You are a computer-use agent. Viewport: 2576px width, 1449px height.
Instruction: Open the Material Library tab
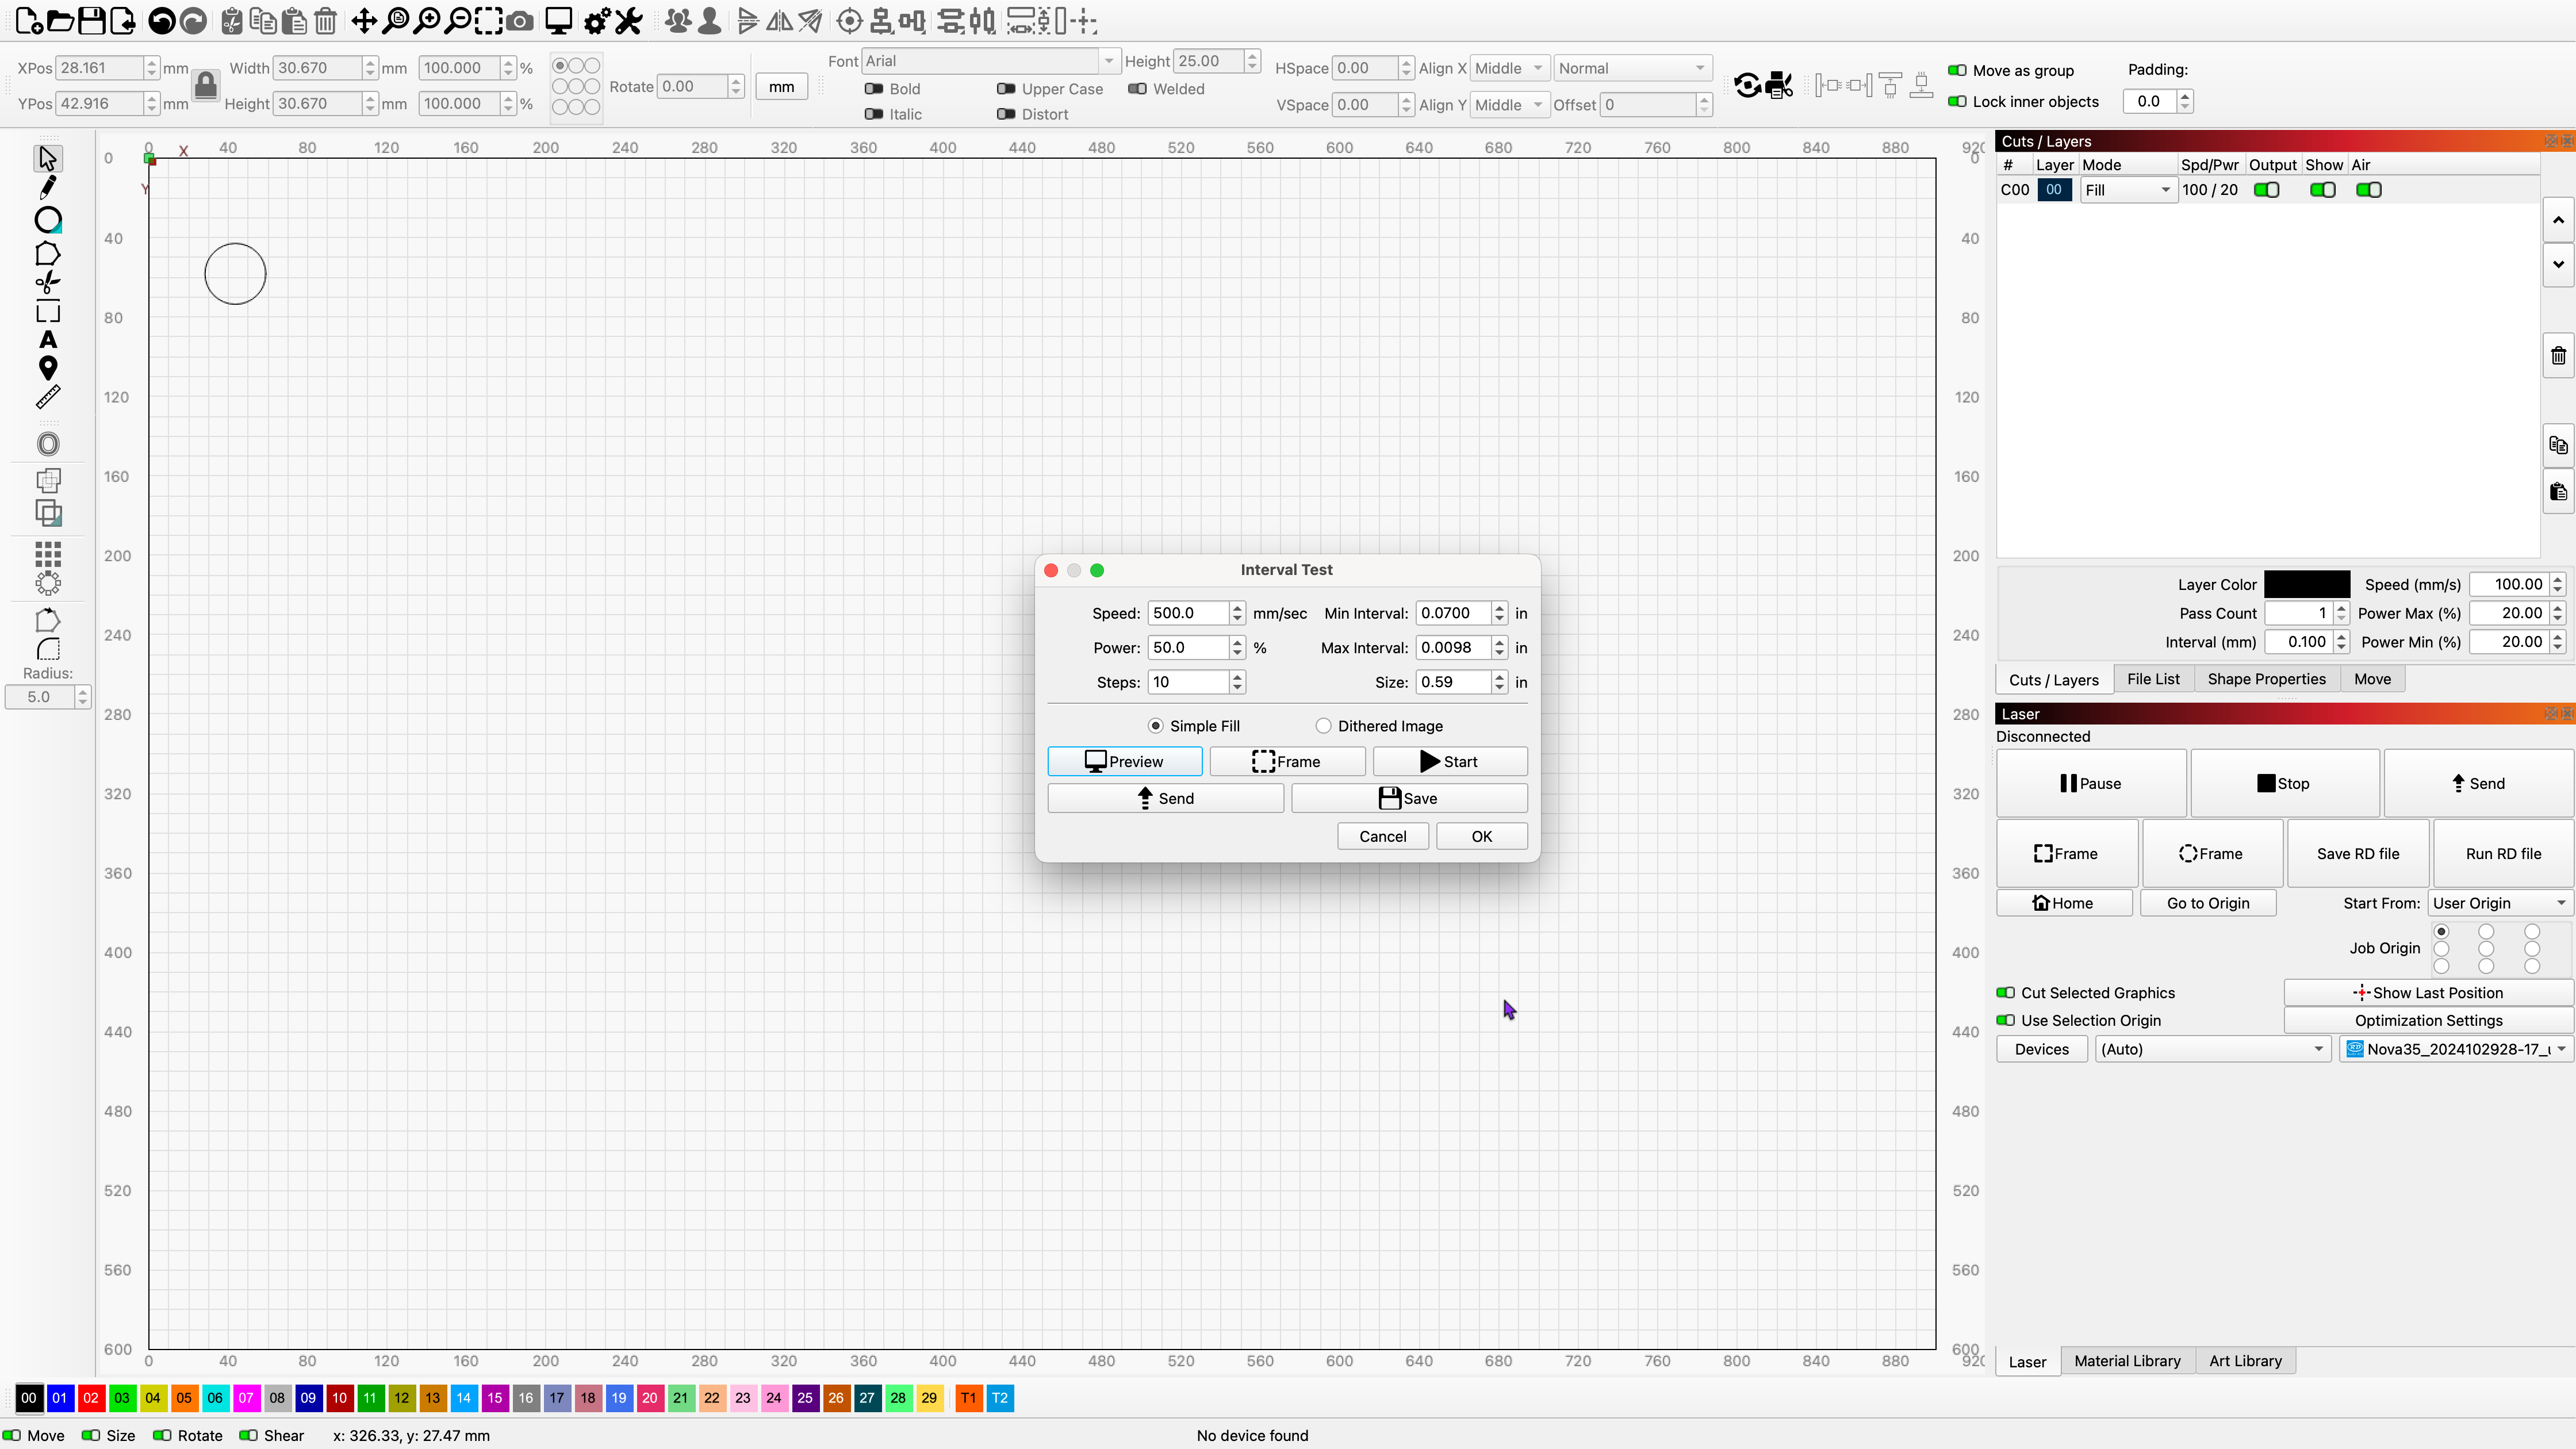point(2127,1361)
